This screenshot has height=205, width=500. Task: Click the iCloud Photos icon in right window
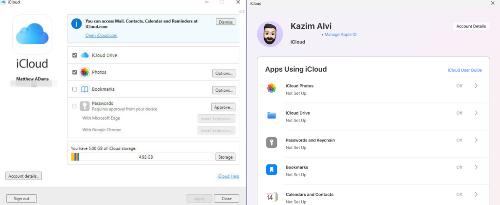coord(271,88)
